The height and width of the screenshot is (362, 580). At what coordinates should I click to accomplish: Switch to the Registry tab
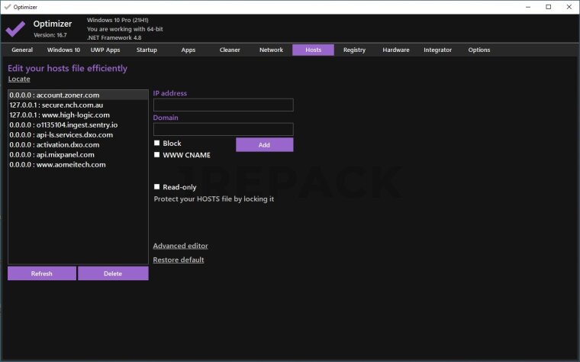pos(354,50)
